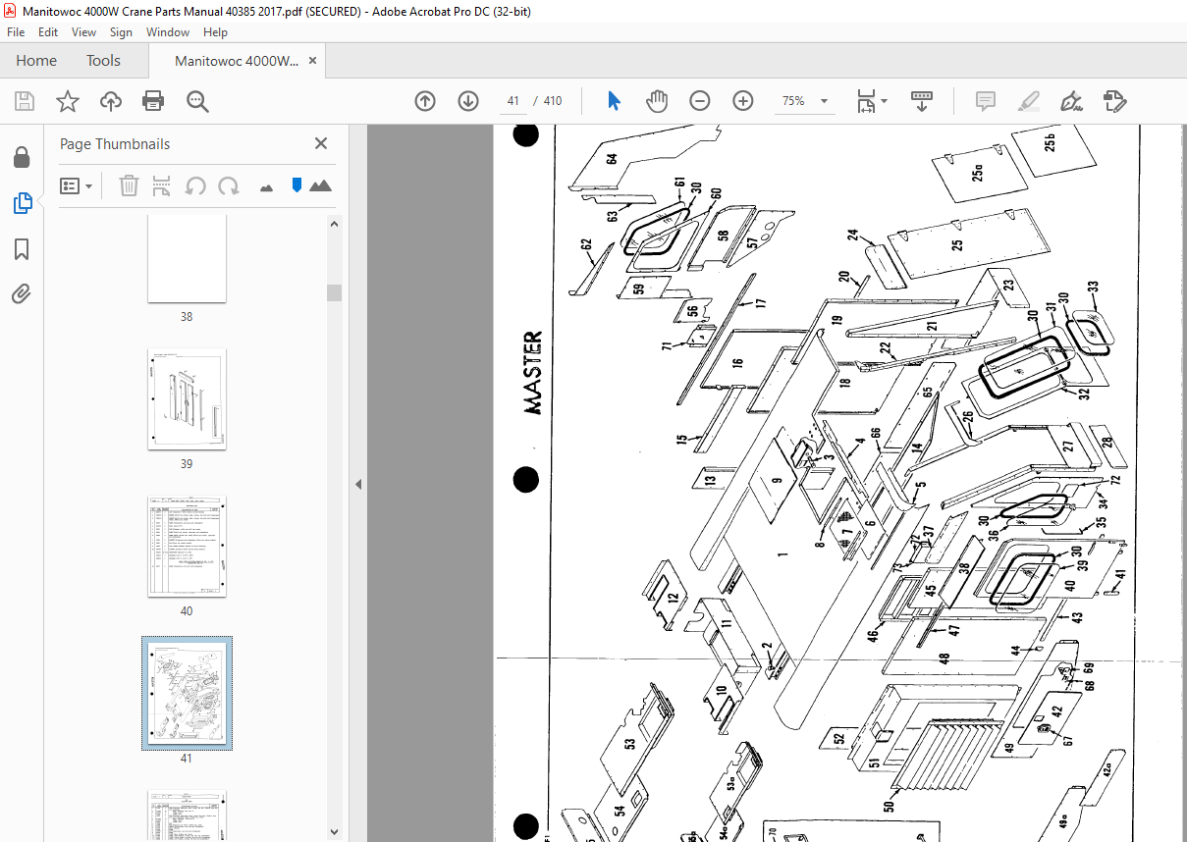Open the thumbnail options menu dropdown

[x=77, y=185]
